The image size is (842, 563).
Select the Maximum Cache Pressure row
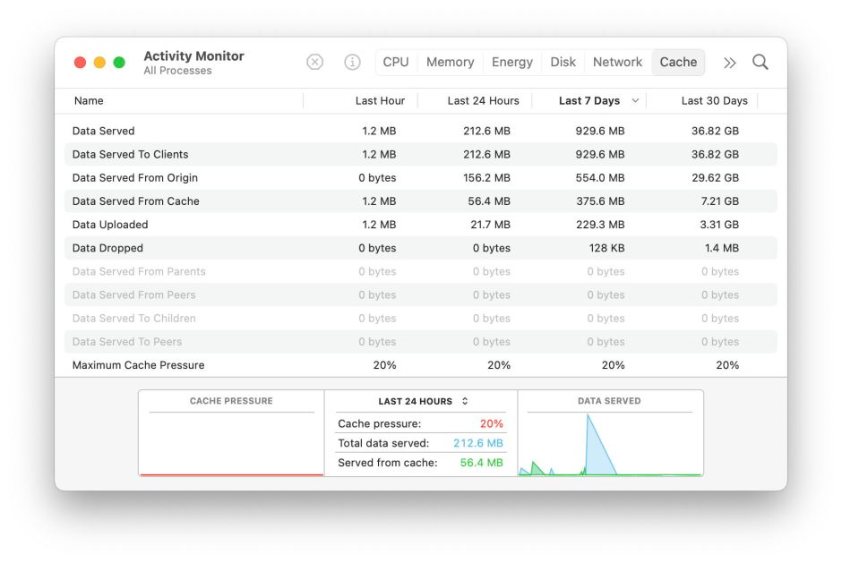tap(138, 365)
